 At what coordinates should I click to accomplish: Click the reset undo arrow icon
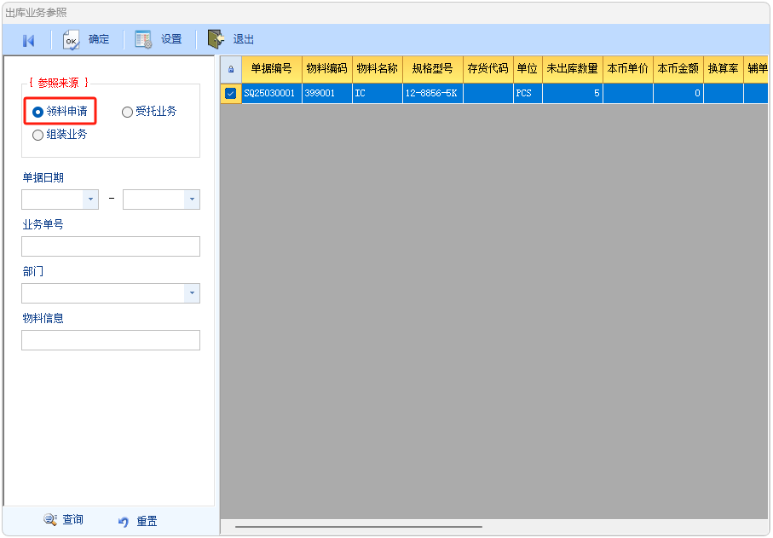click(124, 521)
